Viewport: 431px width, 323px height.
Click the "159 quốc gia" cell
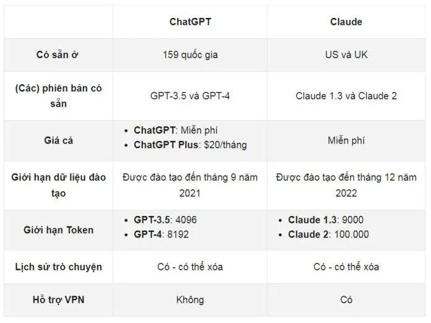point(189,54)
